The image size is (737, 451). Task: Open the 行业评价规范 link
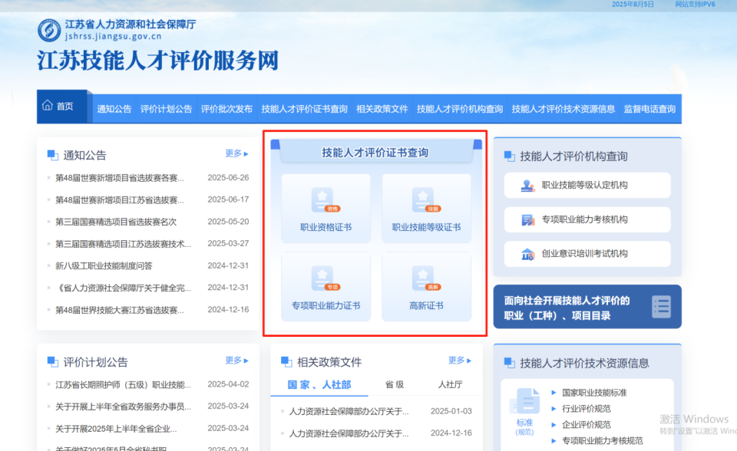(586, 409)
